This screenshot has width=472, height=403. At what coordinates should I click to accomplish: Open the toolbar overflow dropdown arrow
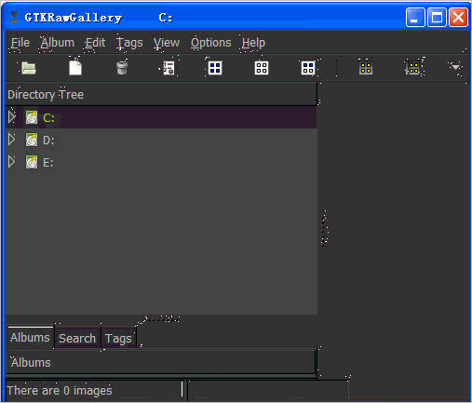point(455,67)
